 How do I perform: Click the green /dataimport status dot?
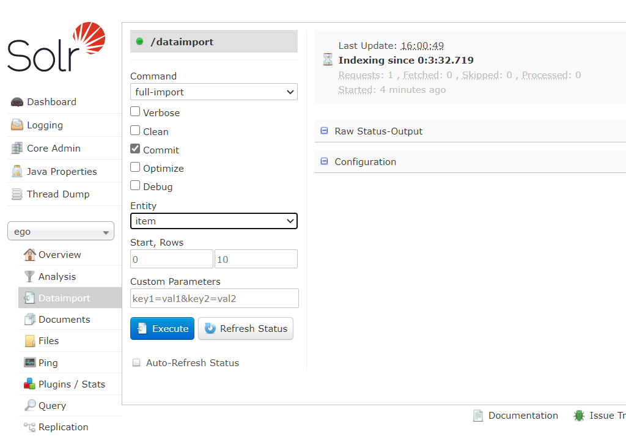(x=140, y=42)
